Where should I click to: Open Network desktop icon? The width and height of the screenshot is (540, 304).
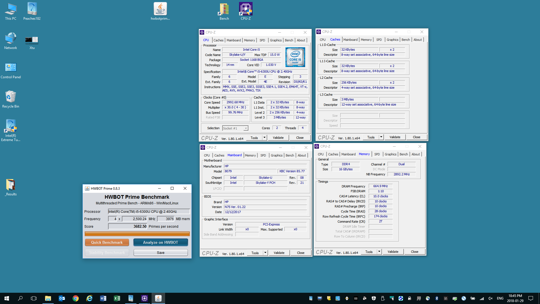click(11, 41)
